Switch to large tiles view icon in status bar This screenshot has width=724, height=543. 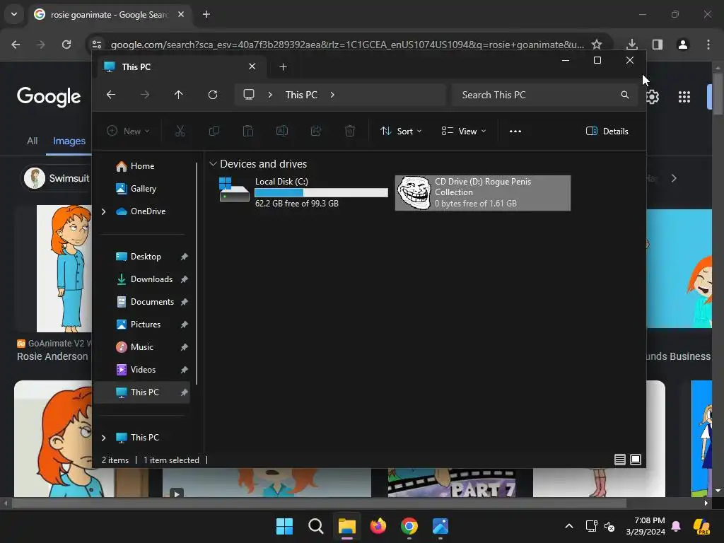(x=636, y=460)
